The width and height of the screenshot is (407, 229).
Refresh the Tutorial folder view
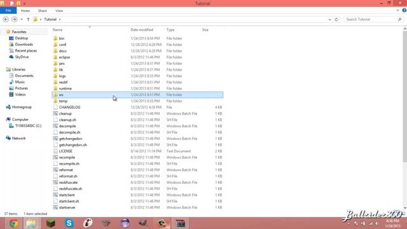[x=336, y=20]
